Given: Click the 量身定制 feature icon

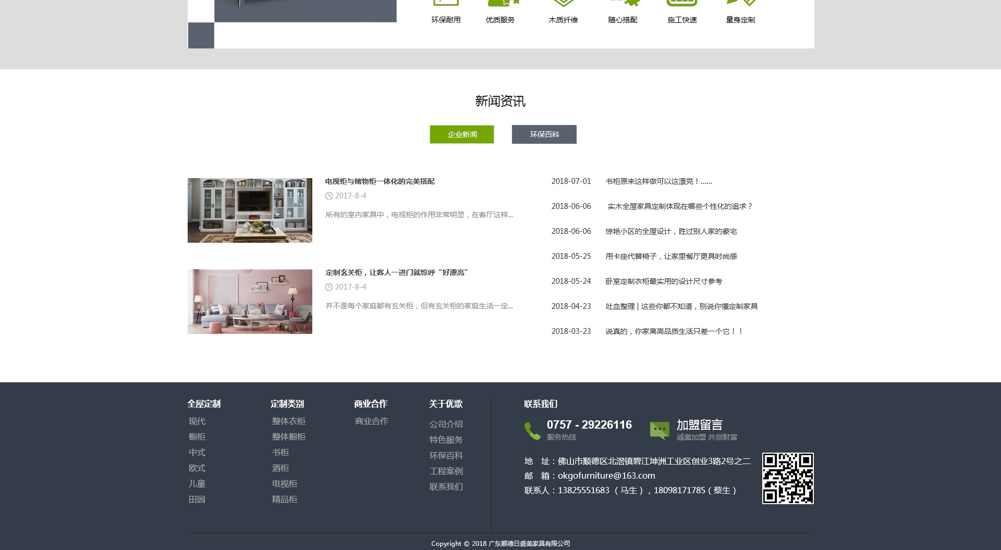Looking at the screenshot, I should click(x=741, y=3).
